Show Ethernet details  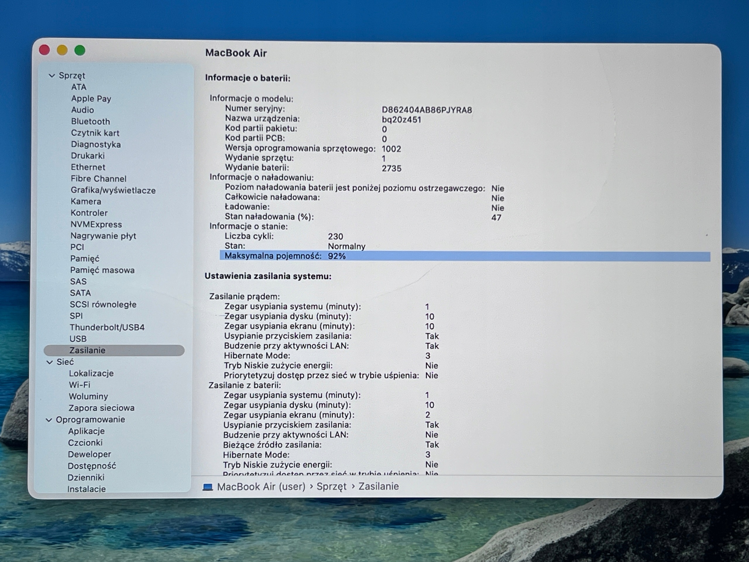(88, 167)
